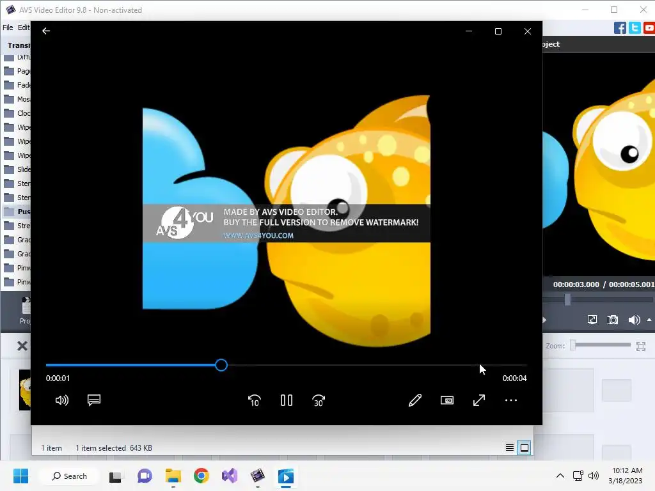The height and width of the screenshot is (491, 655).
Task: Click fit-to-window zoom icon in AVS
Action: click(x=641, y=346)
